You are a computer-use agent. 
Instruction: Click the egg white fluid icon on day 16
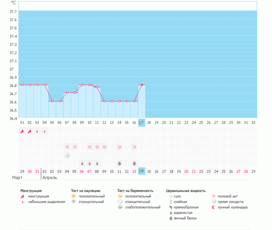tap(134, 163)
